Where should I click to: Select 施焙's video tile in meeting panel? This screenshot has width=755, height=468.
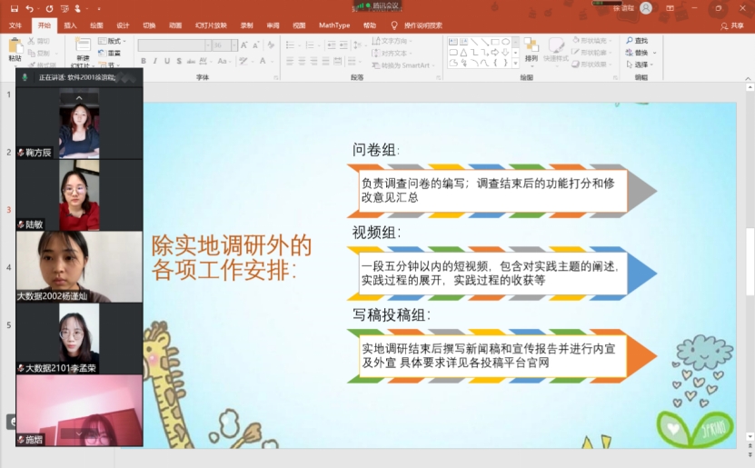(x=79, y=410)
